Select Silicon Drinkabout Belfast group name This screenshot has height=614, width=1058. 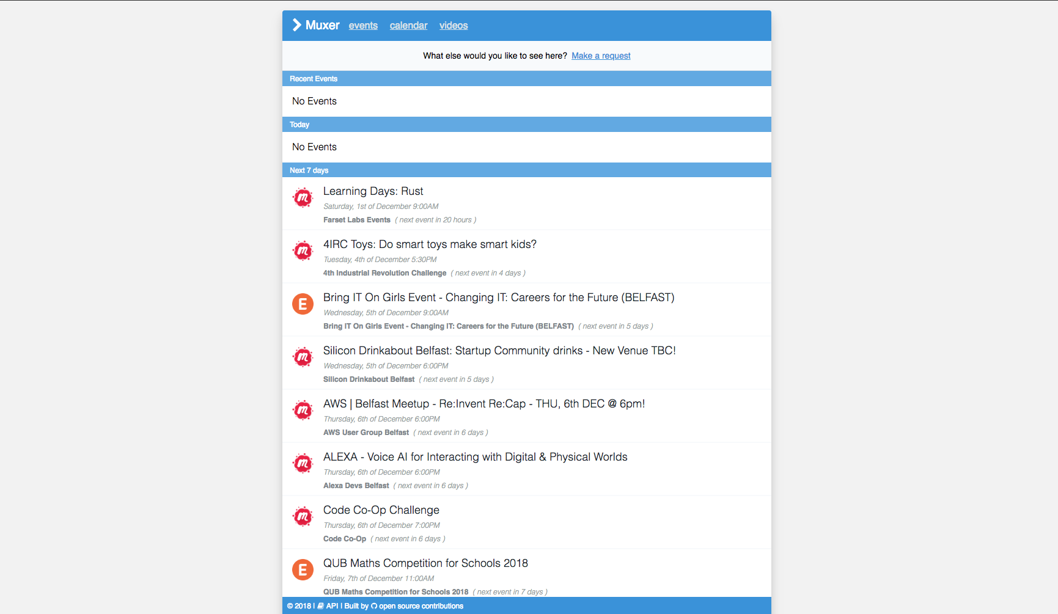pyautogui.click(x=369, y=379)
